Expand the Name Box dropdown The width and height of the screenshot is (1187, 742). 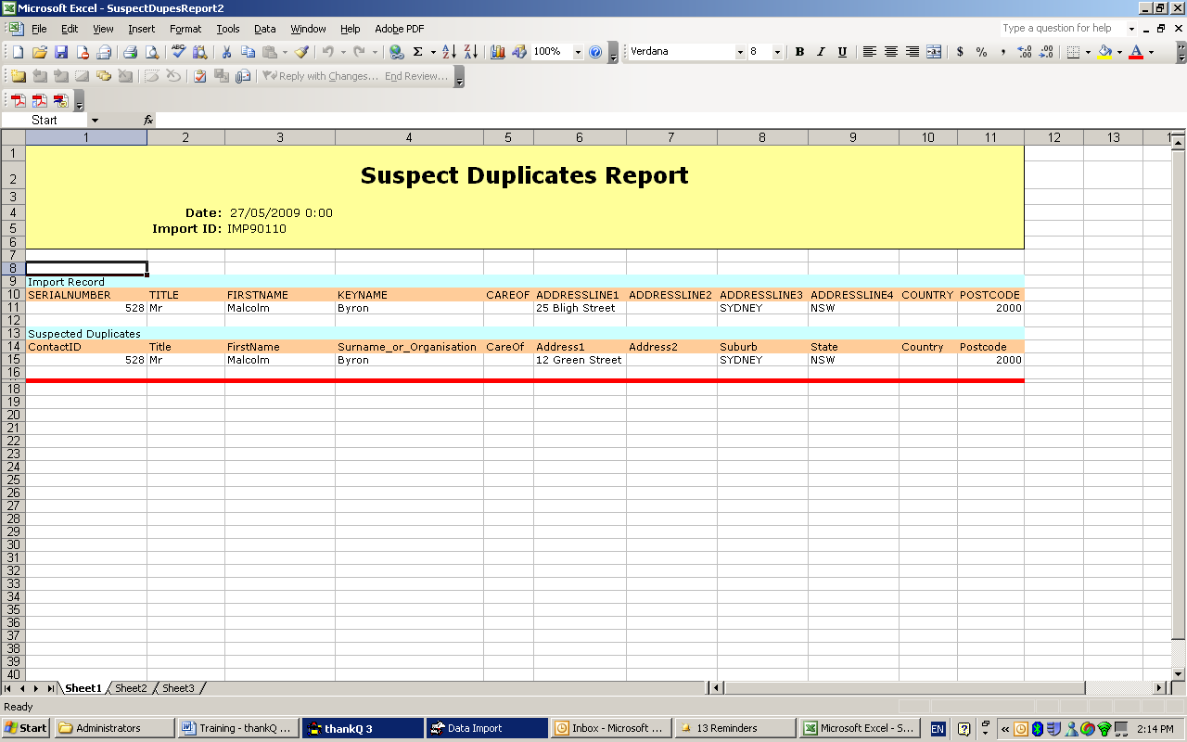tap(95, 120)
